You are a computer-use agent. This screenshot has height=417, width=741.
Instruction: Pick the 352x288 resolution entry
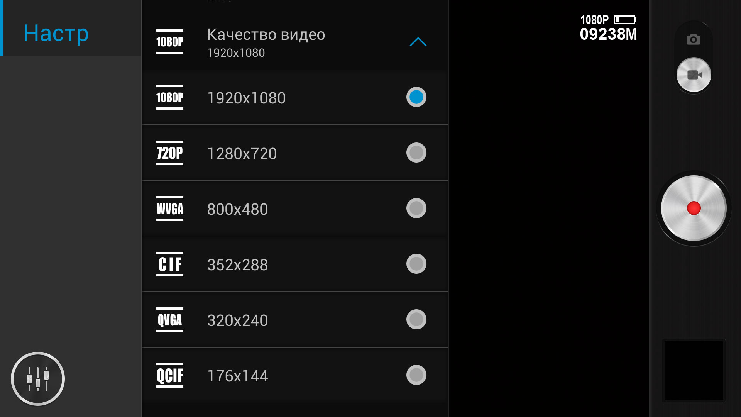295,264
